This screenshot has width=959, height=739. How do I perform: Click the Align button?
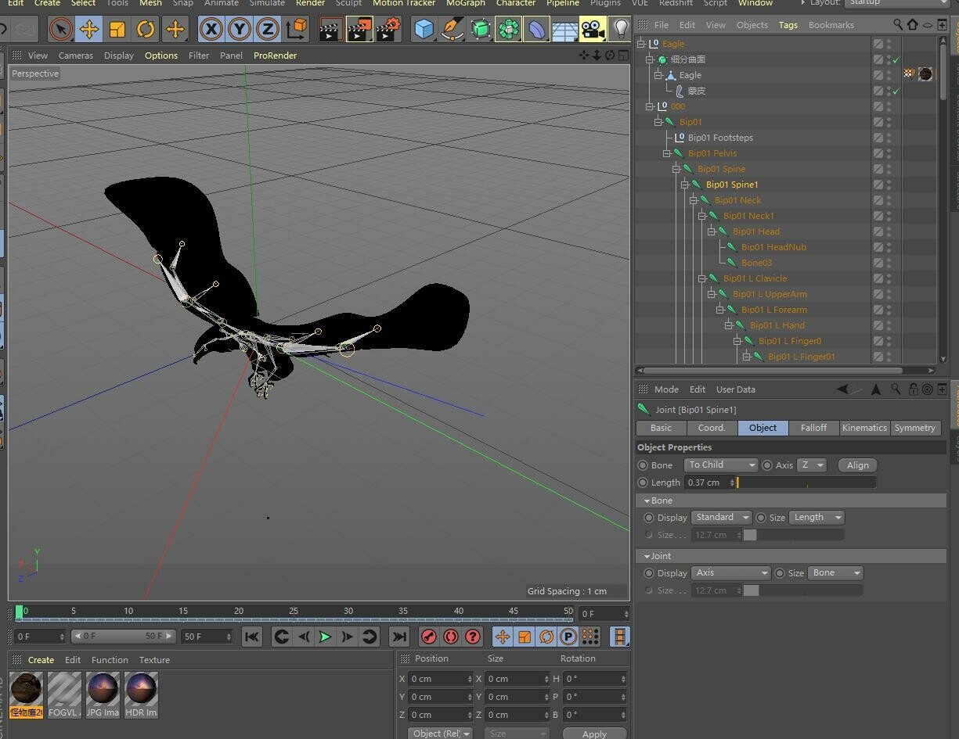(x=856, y=465)
